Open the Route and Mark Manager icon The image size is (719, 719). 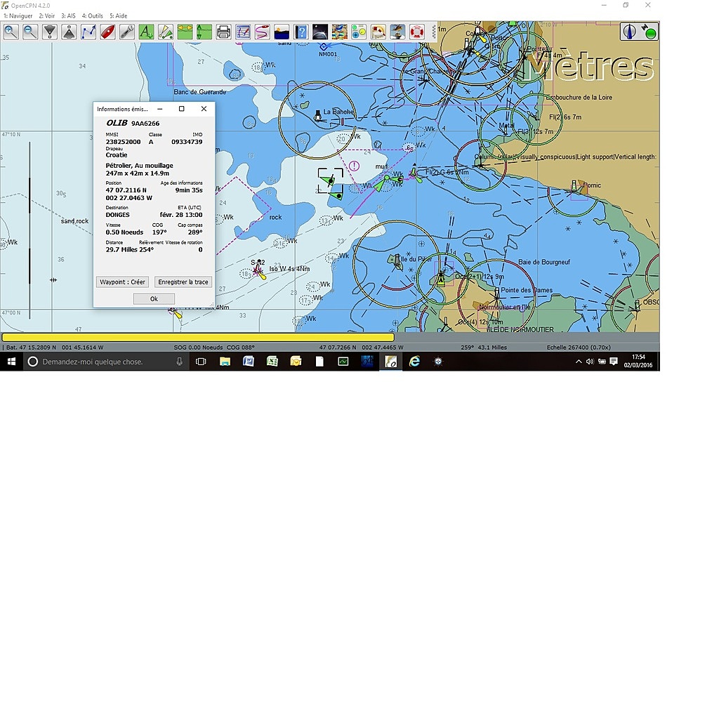click(243, 32)
